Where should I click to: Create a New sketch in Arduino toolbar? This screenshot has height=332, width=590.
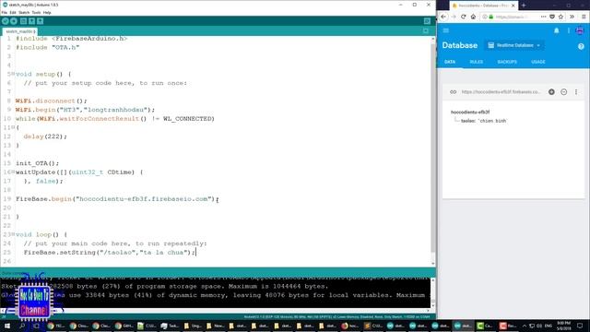pos(23,21)
